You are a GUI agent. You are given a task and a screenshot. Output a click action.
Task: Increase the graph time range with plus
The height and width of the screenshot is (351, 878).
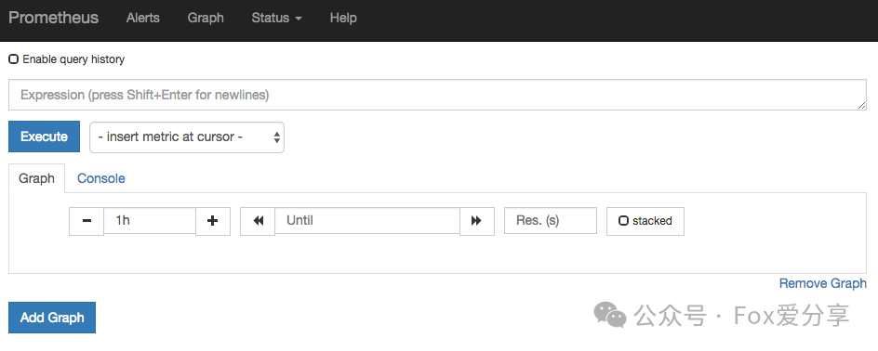(213, 221)
